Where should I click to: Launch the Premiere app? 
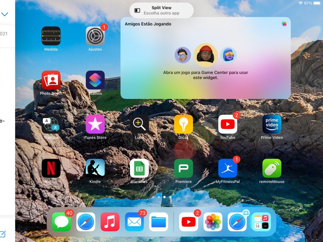(183, 168)
